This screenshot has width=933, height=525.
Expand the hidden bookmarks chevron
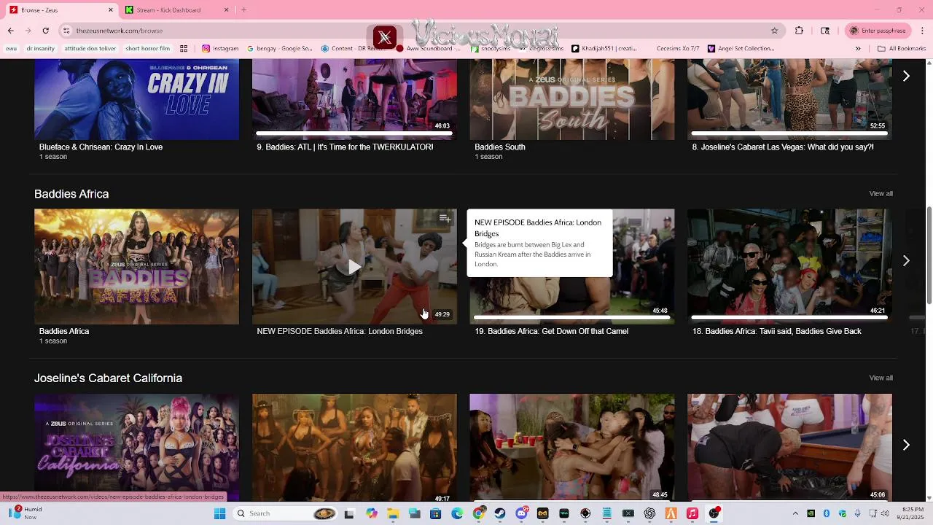tap(858, 49)
